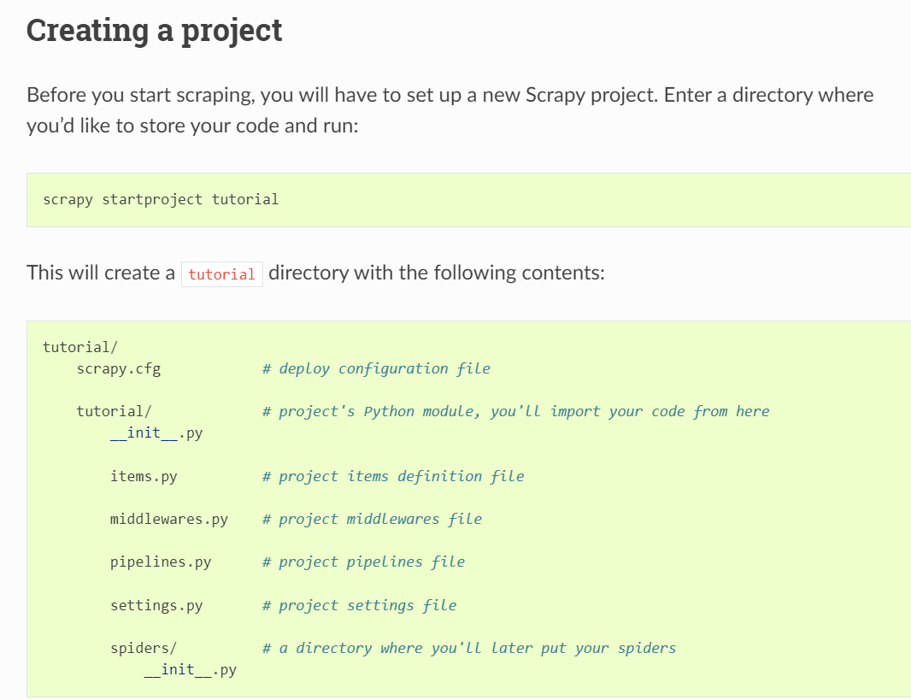911x700 pixels.
Task: Click __init__.py below the spiders/ directory
Action: coord(190,669)
